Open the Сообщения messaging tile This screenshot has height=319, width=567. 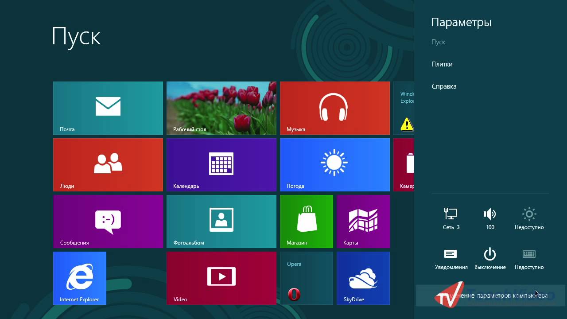pyautogui.click(x=108, y=222)
